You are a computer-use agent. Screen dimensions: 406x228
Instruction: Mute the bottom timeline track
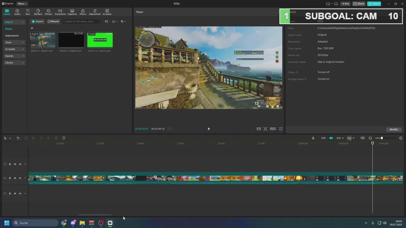click(20, 193)
